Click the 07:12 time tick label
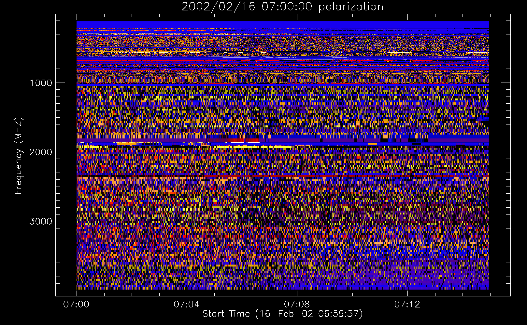Screen dimensions: 527x325 [x=407, y=305]
